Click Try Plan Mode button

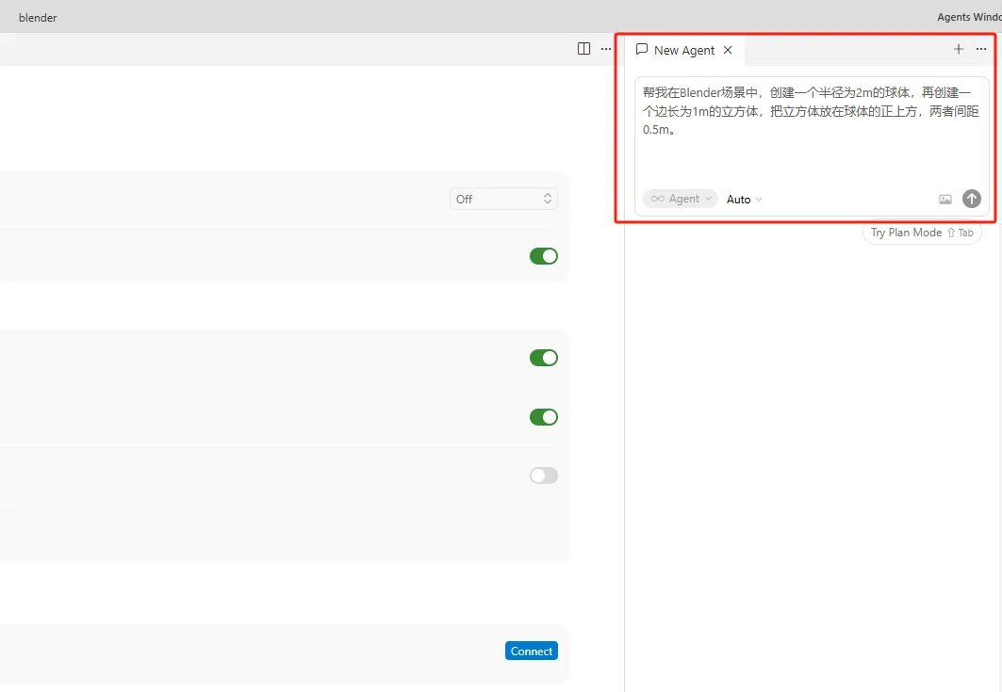[922, 233]
